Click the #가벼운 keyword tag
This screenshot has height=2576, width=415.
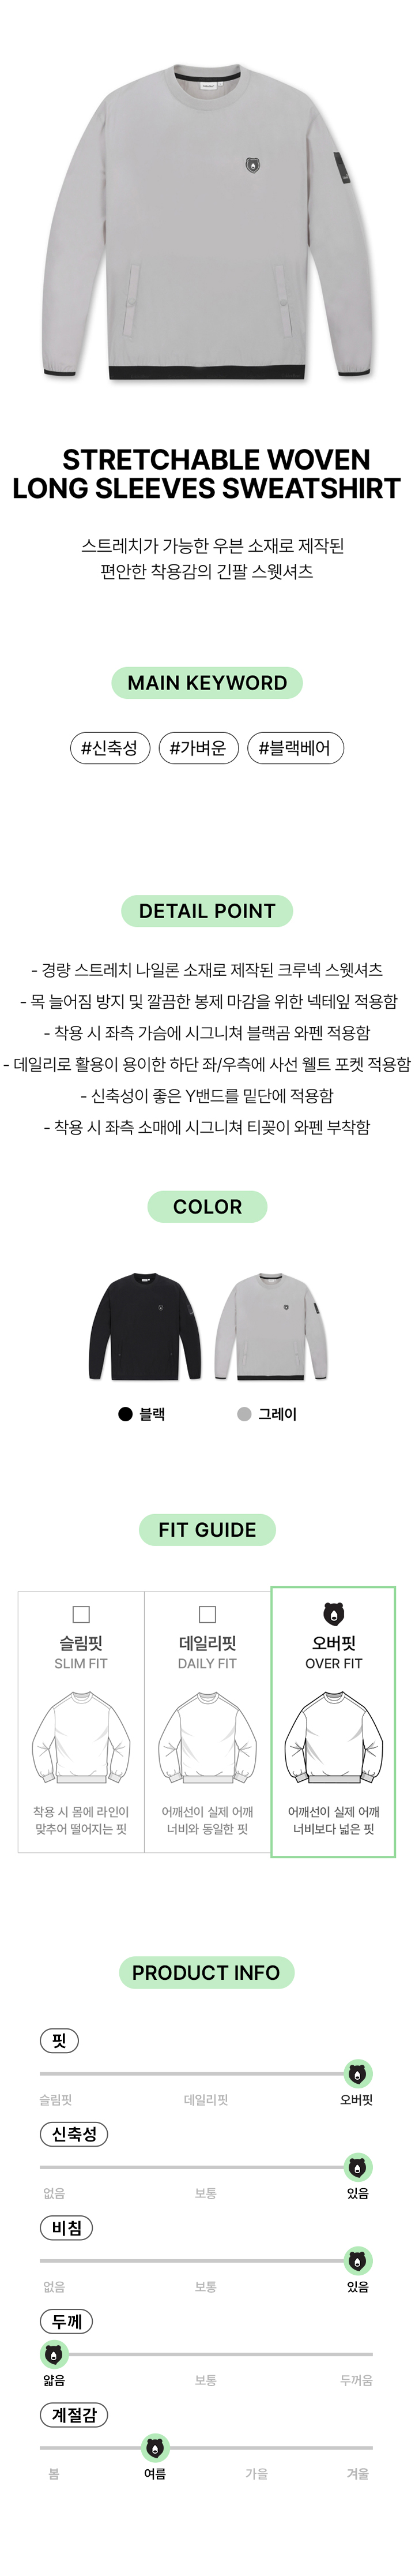pyautogui.click(x=199, y=748)
